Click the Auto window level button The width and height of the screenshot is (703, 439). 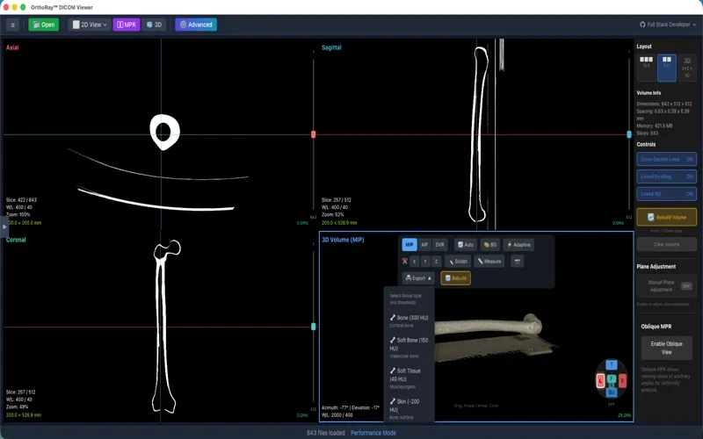(x=465, y=245)
